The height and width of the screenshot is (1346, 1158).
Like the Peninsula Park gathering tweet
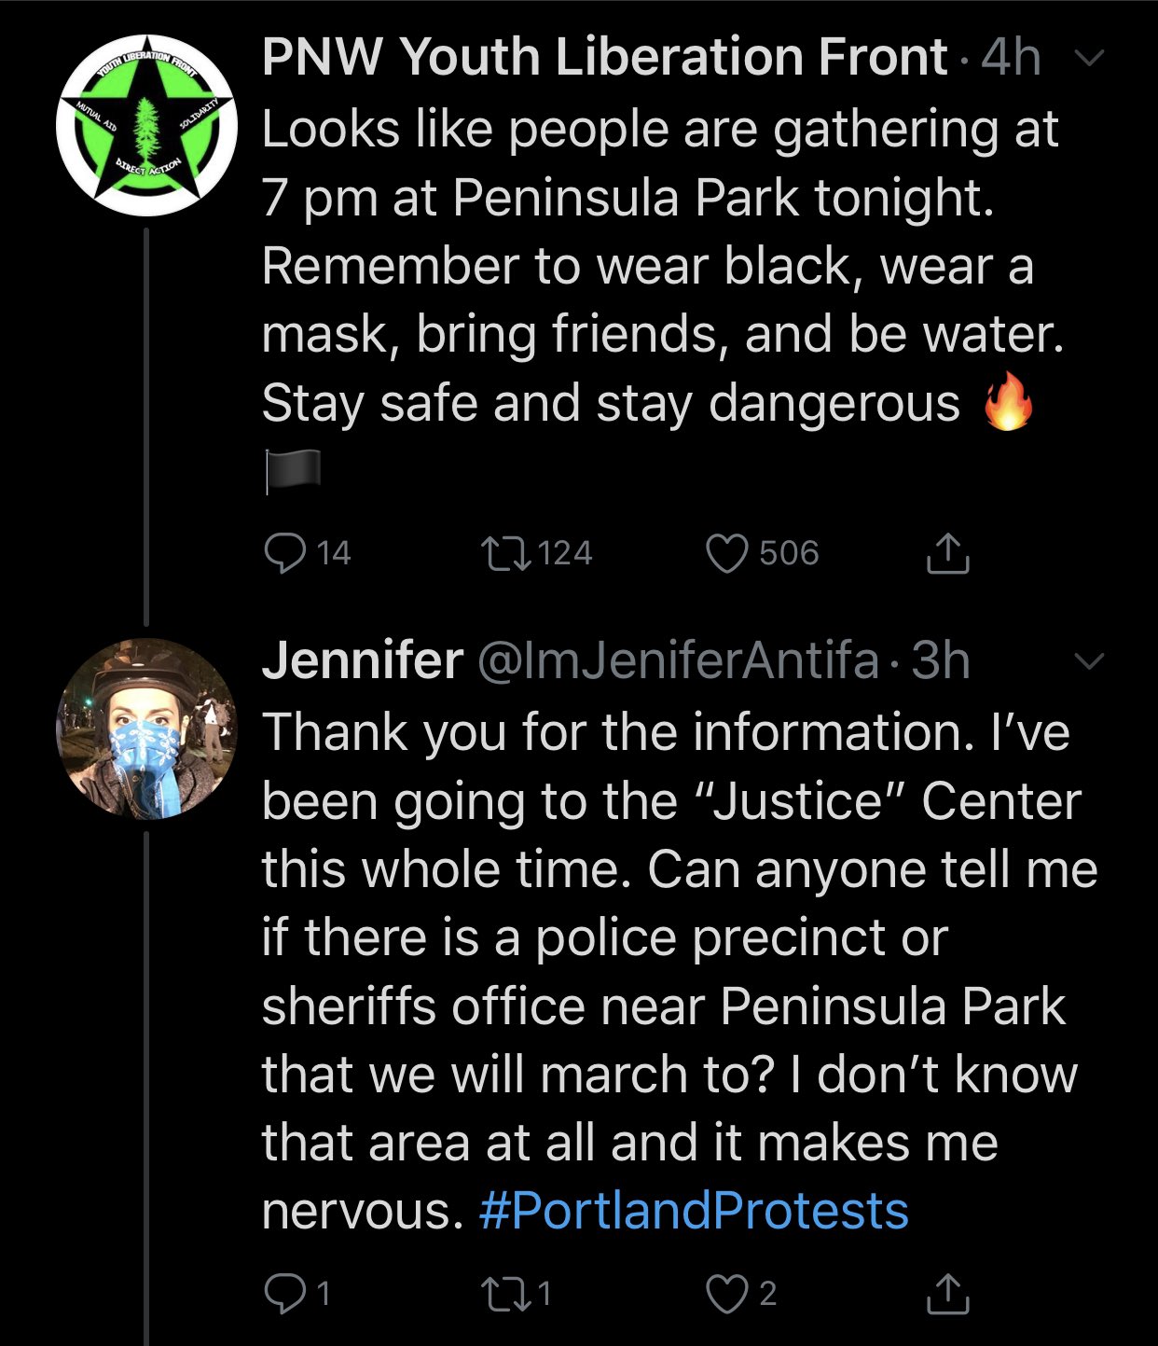point(727,553)
